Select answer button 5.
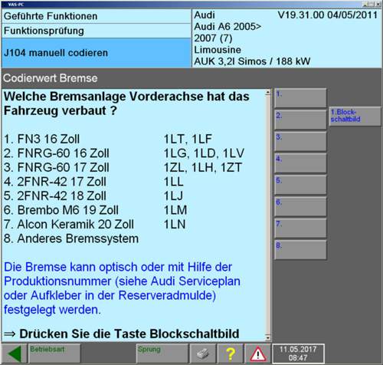This screenshot has height=365, width=383. pos(300,185)
